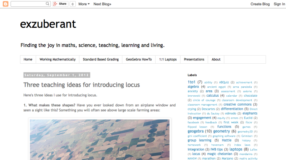Click the share count box showing 0
Viewport: 286px width, 160px height.
click(x=73, y=4)
